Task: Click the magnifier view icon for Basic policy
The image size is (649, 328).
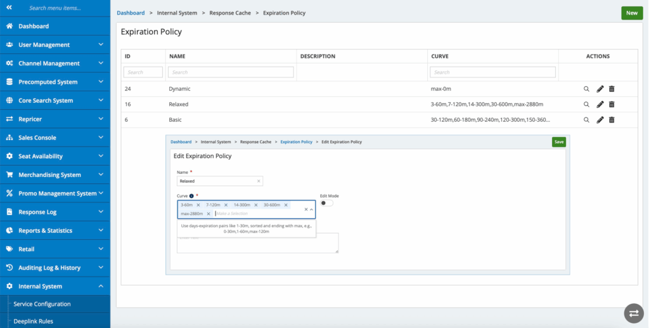Action: (586, 120)
